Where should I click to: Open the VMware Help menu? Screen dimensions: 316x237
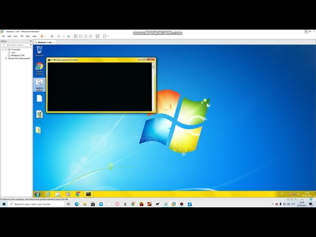point(34,36)
